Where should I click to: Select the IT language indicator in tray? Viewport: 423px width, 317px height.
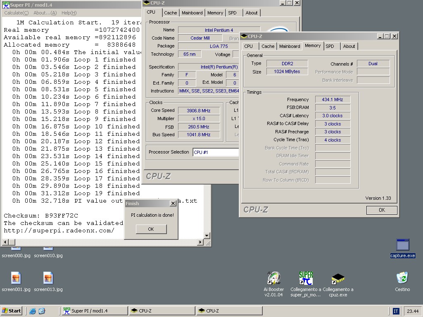click(395, 311)
